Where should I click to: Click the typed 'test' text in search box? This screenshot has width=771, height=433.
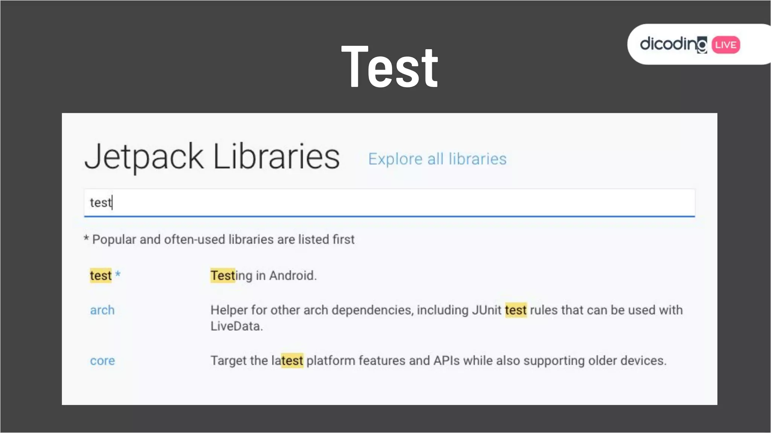(101, 203)
